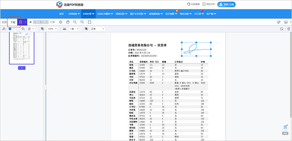Image resolution: width=292 pixels, height=141 pixels.
Task: Expand the 论文查重 dropdown menu
Action: click(171, 14)
